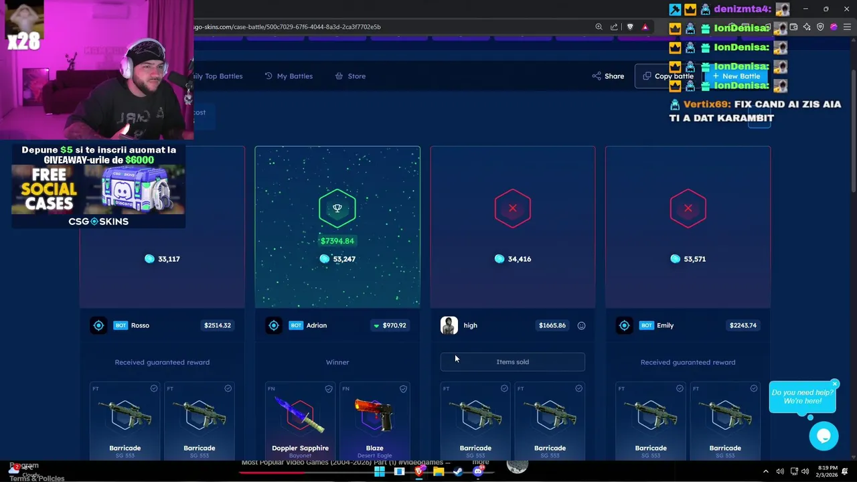This screenshot has height=482, width=857.
Task: Open player high's avatar
Action: click(x=449, y=325)
